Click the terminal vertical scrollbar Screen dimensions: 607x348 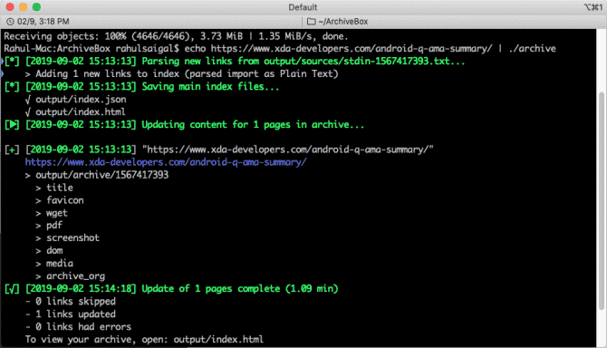[601, 201]
